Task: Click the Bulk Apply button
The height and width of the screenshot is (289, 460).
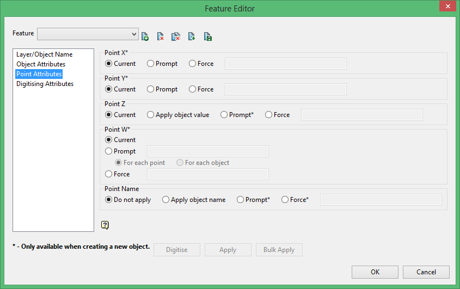Action: 279,250
